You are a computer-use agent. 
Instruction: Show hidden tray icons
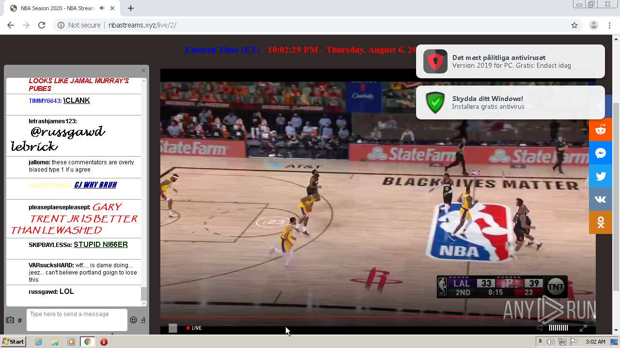coord(540,342)
